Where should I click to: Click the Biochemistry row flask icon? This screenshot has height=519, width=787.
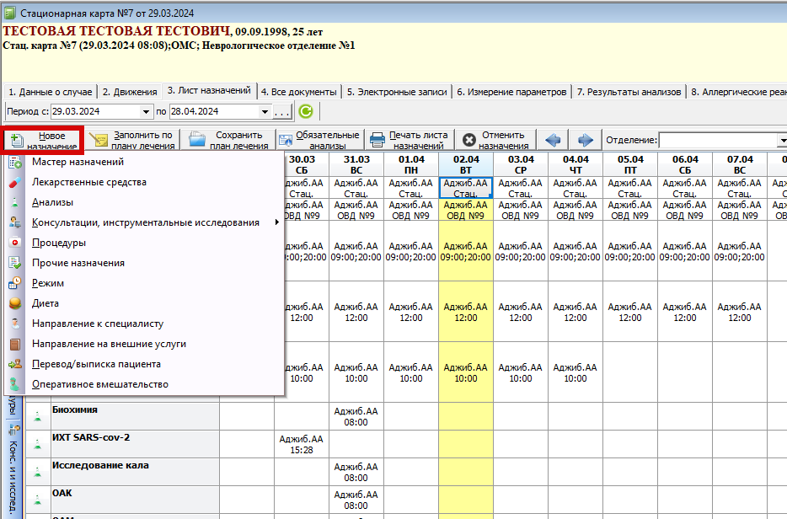coord(37,416)
